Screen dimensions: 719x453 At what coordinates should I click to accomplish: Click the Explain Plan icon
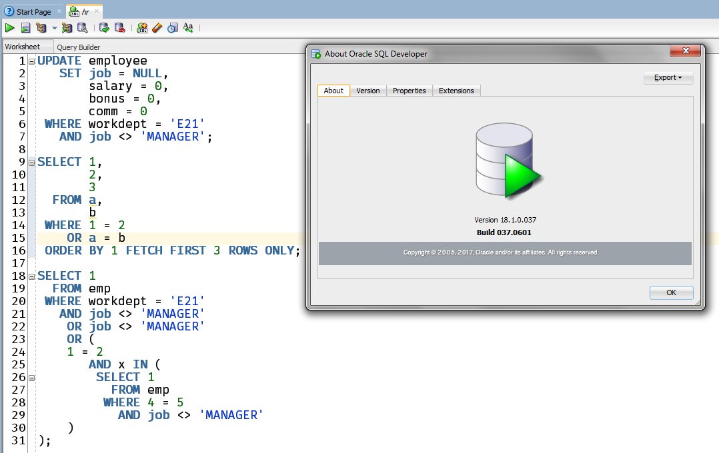(x=41, y=28)
